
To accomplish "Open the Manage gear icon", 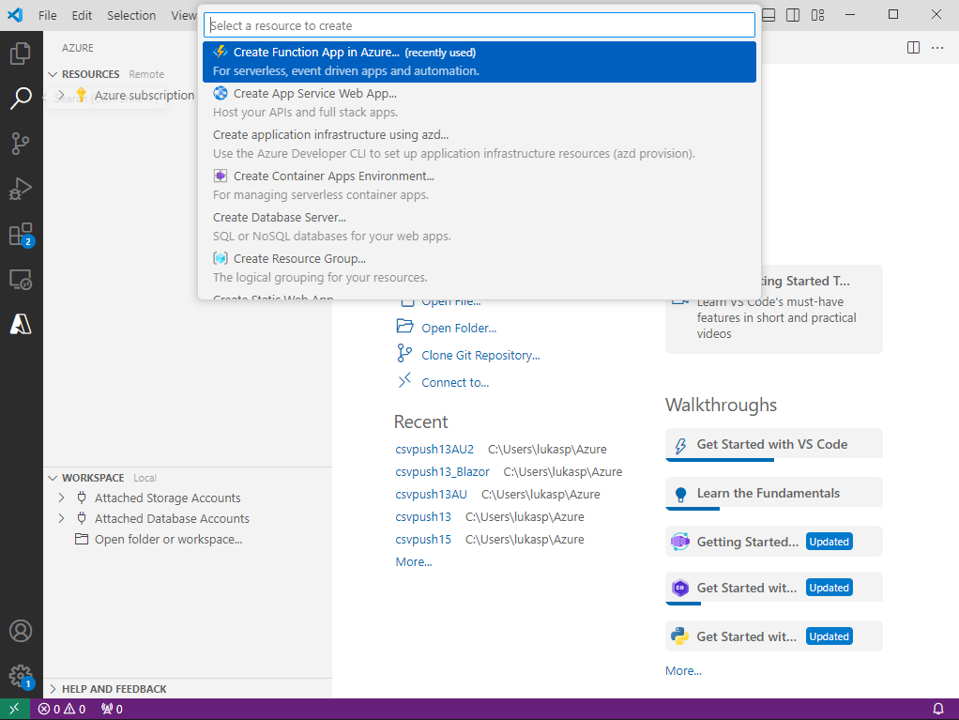I will coord(21,675).
